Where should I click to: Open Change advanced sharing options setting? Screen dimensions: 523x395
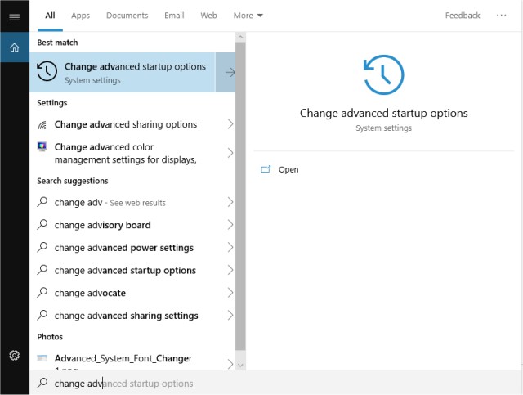[132, 124]
